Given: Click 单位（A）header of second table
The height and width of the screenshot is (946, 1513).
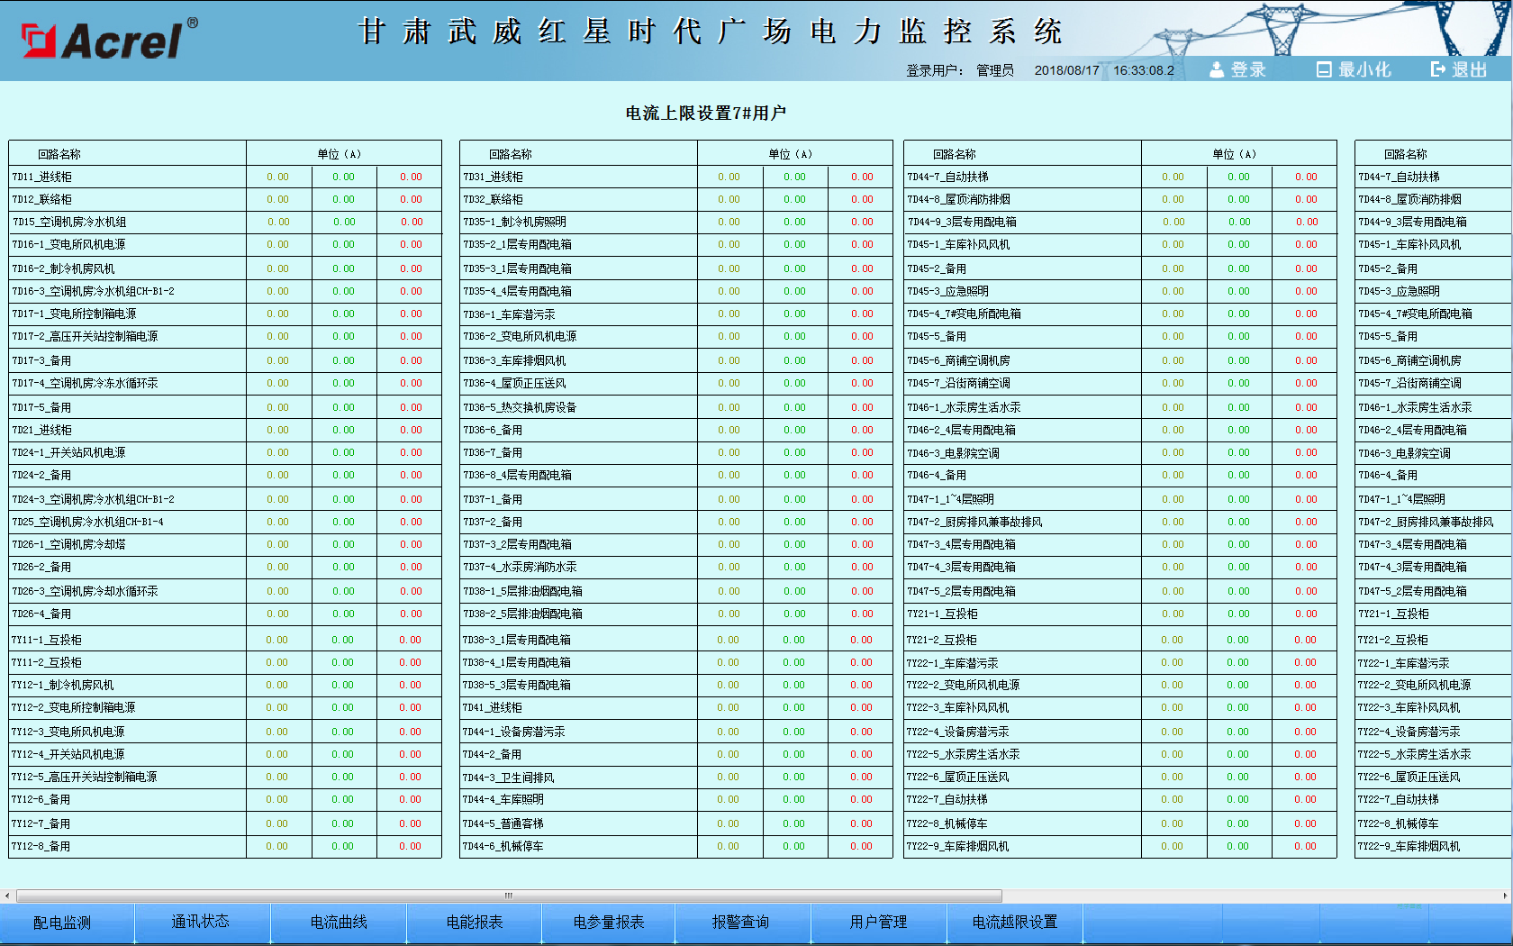Looking at the screenshot, I should click(790, 155).
